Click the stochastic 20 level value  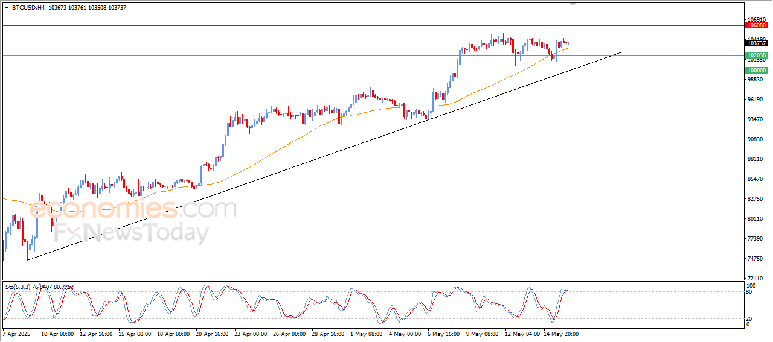[750, 318]
